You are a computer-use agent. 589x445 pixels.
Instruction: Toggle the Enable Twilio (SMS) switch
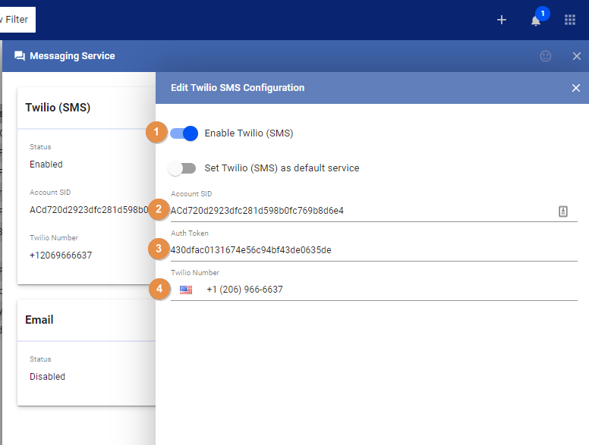click(x=184, y=133)
